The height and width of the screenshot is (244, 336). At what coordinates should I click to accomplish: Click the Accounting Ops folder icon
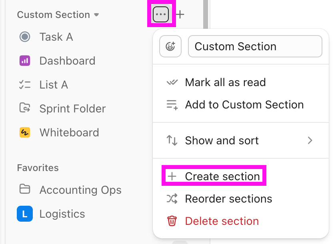(25, 189)
